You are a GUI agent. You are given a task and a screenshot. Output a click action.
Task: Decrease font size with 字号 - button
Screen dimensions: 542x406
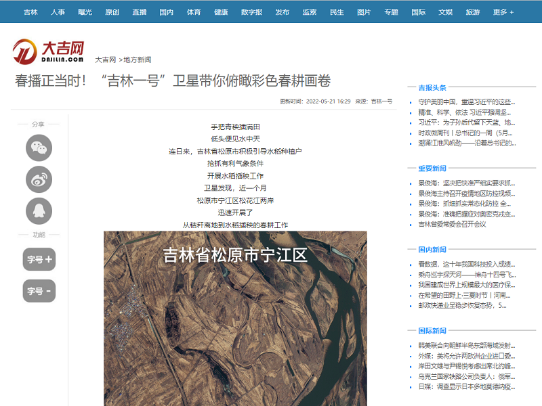click(39, 291)
